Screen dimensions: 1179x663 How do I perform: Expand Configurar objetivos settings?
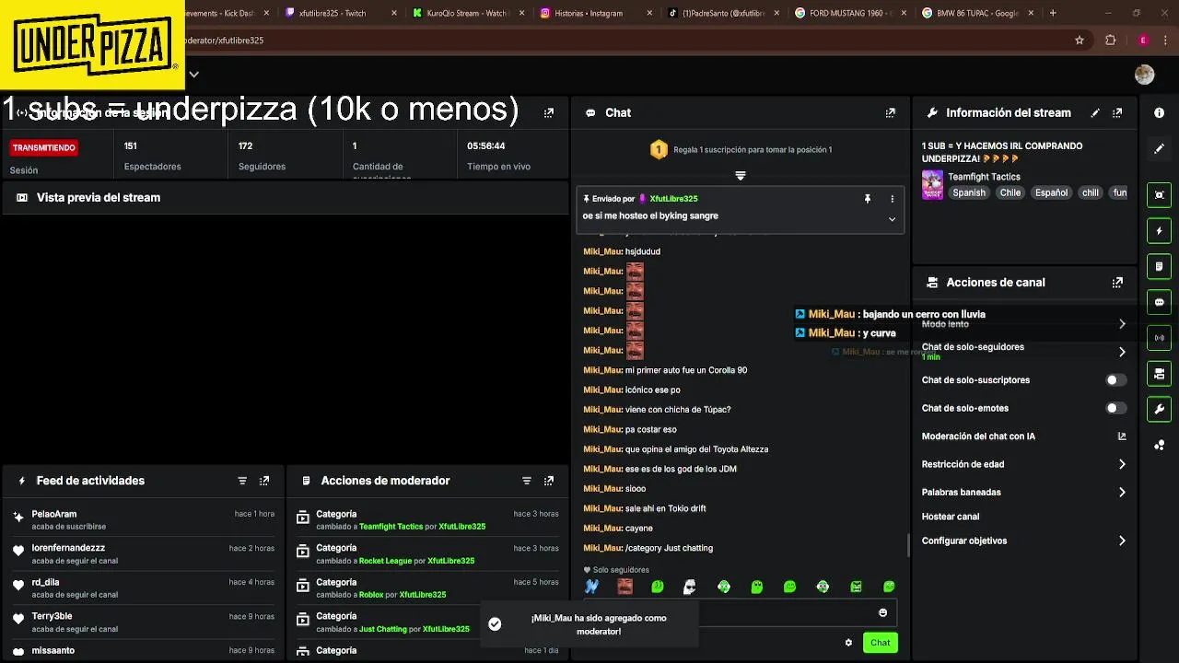click(x=1122, y=541)
